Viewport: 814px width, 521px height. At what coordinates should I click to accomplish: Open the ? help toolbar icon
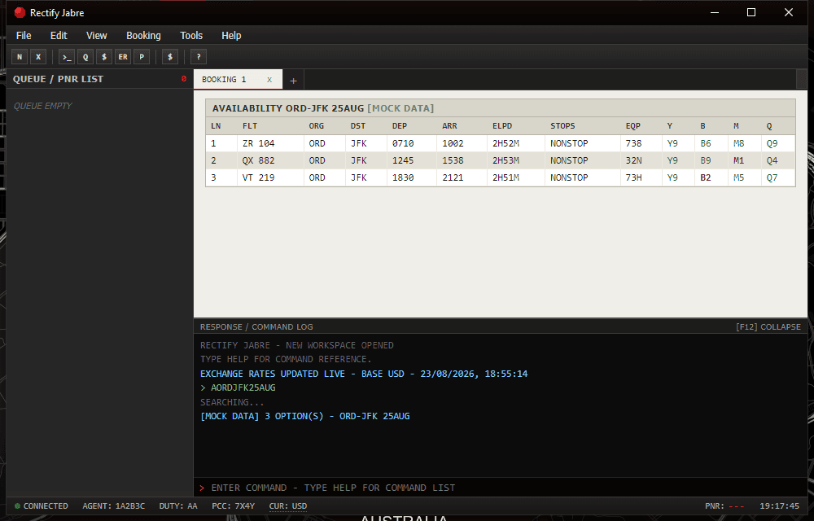pos(199,57)
